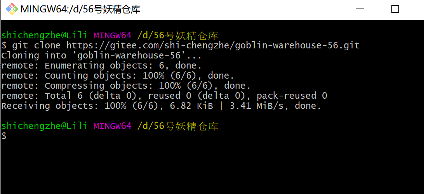Click the 'Cloning into goblin-warehouse-56' line
Image resolution: width=424 pixels, height=194 pixels.
click(101, 56)
